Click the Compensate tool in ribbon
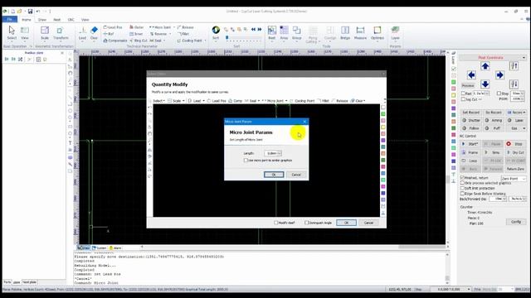 [x=115, y=41]
